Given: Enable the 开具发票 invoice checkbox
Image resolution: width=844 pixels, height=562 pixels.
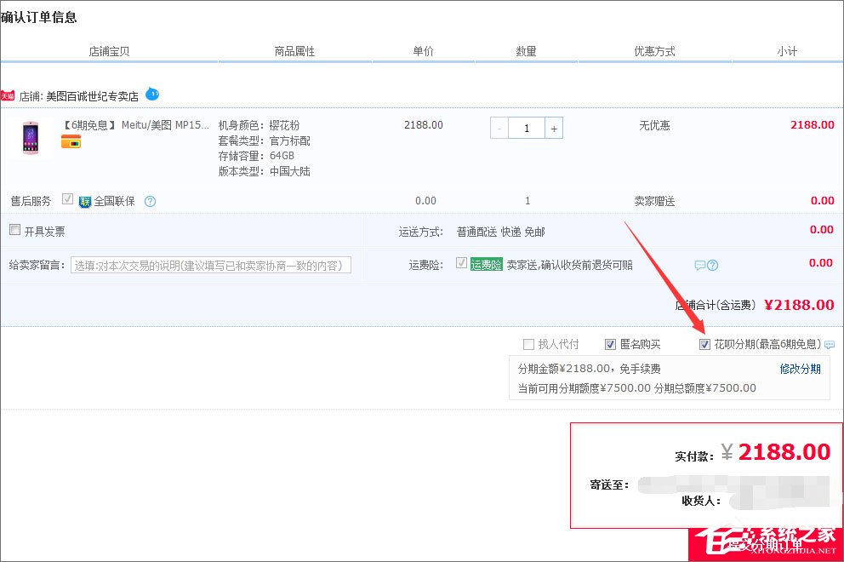Looking at the screenshot, I should [14, 229].
